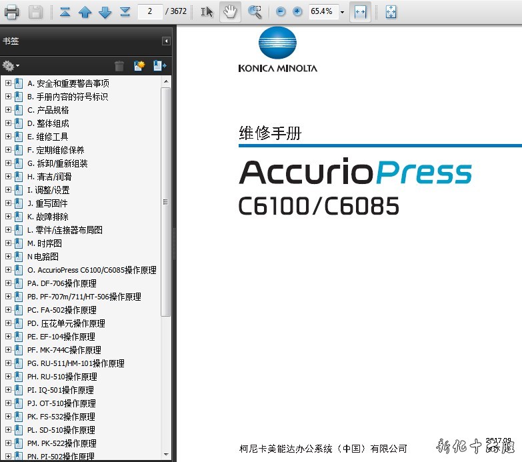Viewport: 522px width, 462px height.
Task: Click the Print icon in toolbar
Action: coord(12,11)
